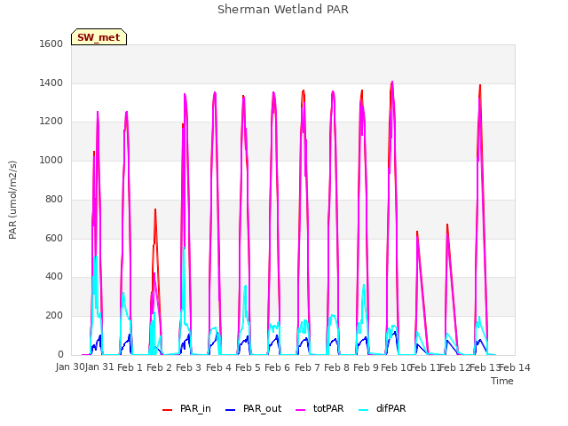Click the 1600 y-axis tick label

point(51,43)
